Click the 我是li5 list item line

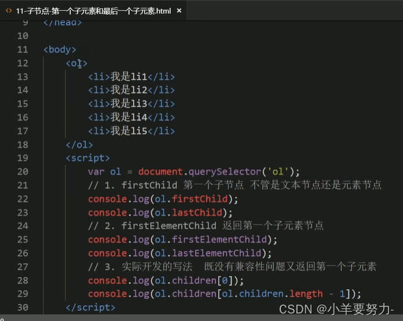pos(131,131)
